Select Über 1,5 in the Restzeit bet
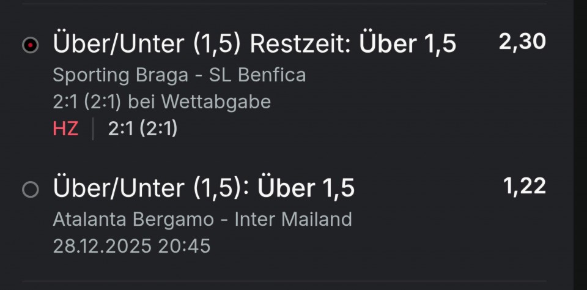587x290 pixels. [x=407, y=44]
